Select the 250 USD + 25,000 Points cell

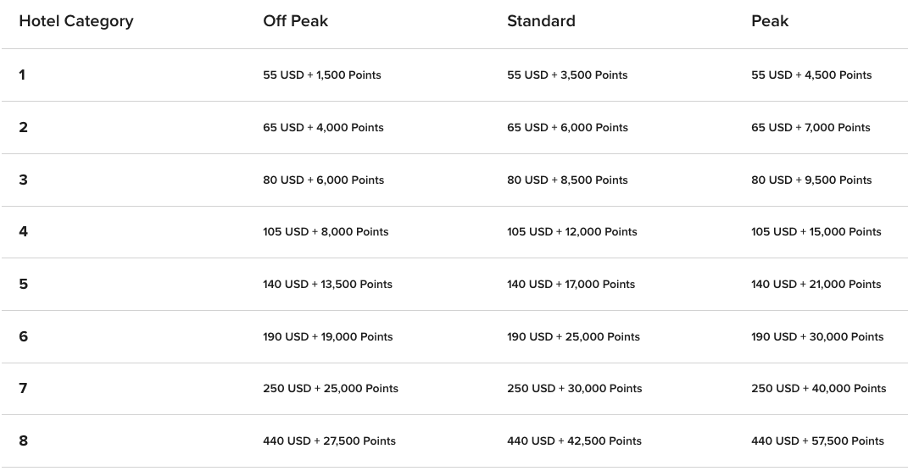(331, 389)
